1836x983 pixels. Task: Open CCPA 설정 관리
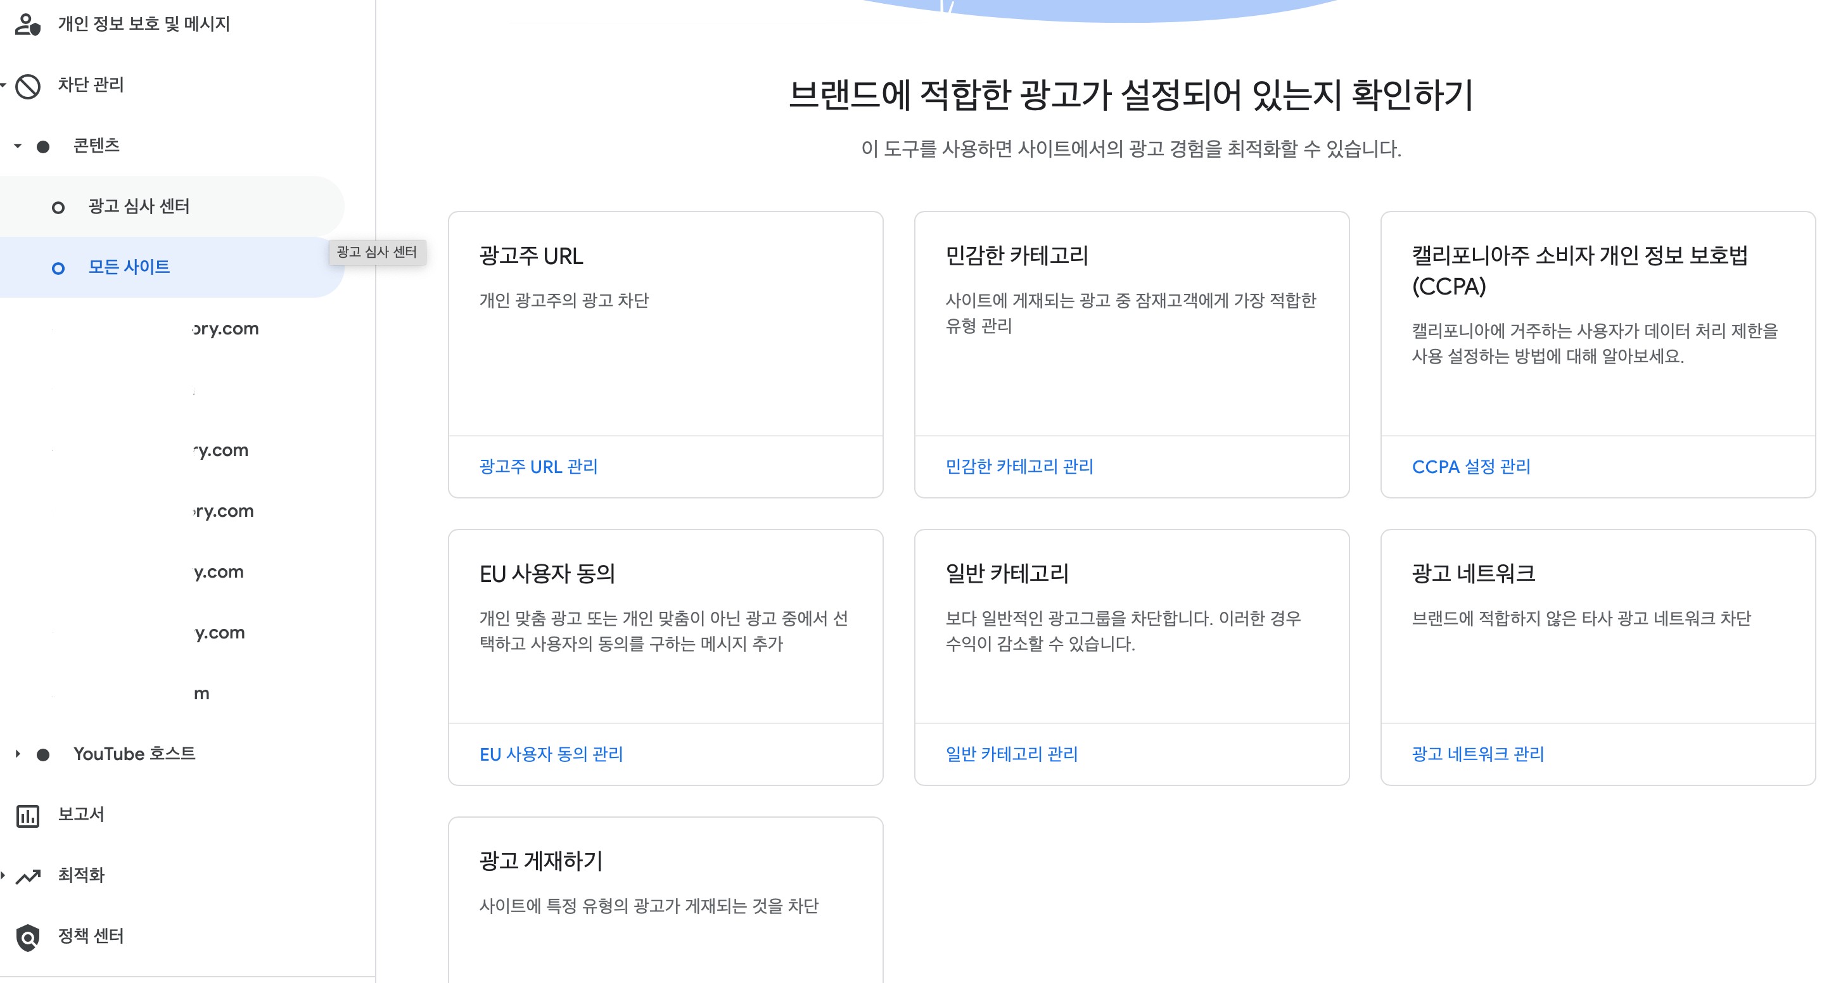[1470, 467]
